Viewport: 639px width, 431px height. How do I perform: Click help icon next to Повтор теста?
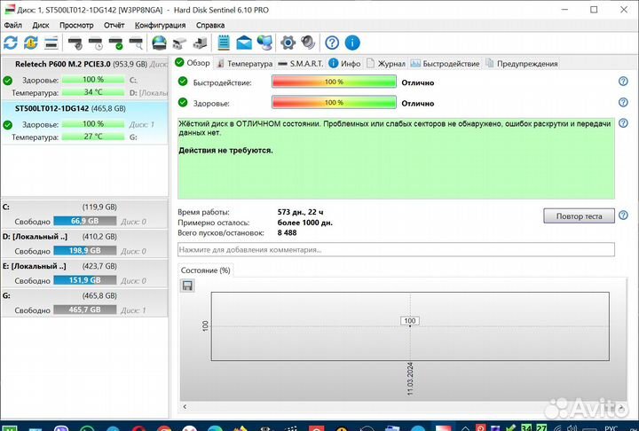[x=623, y=215]
